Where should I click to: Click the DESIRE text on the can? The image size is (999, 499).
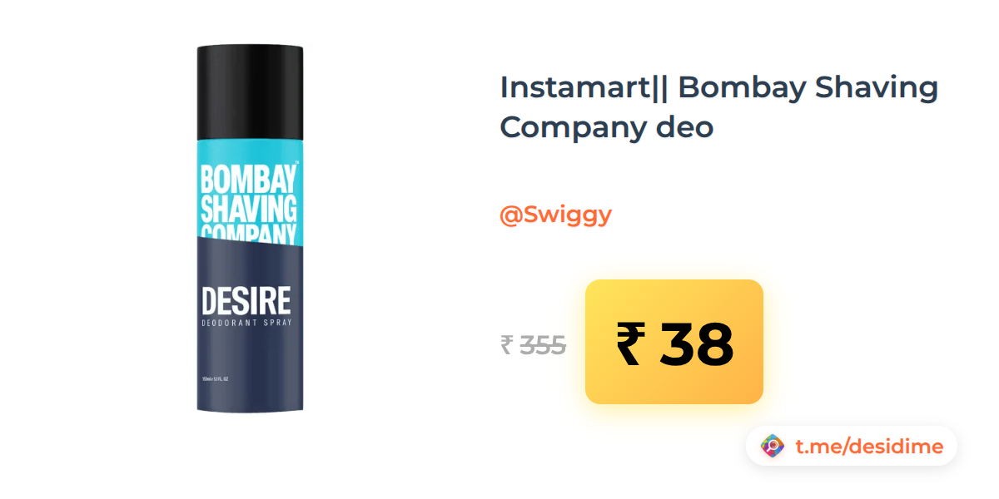pos(246,300)
